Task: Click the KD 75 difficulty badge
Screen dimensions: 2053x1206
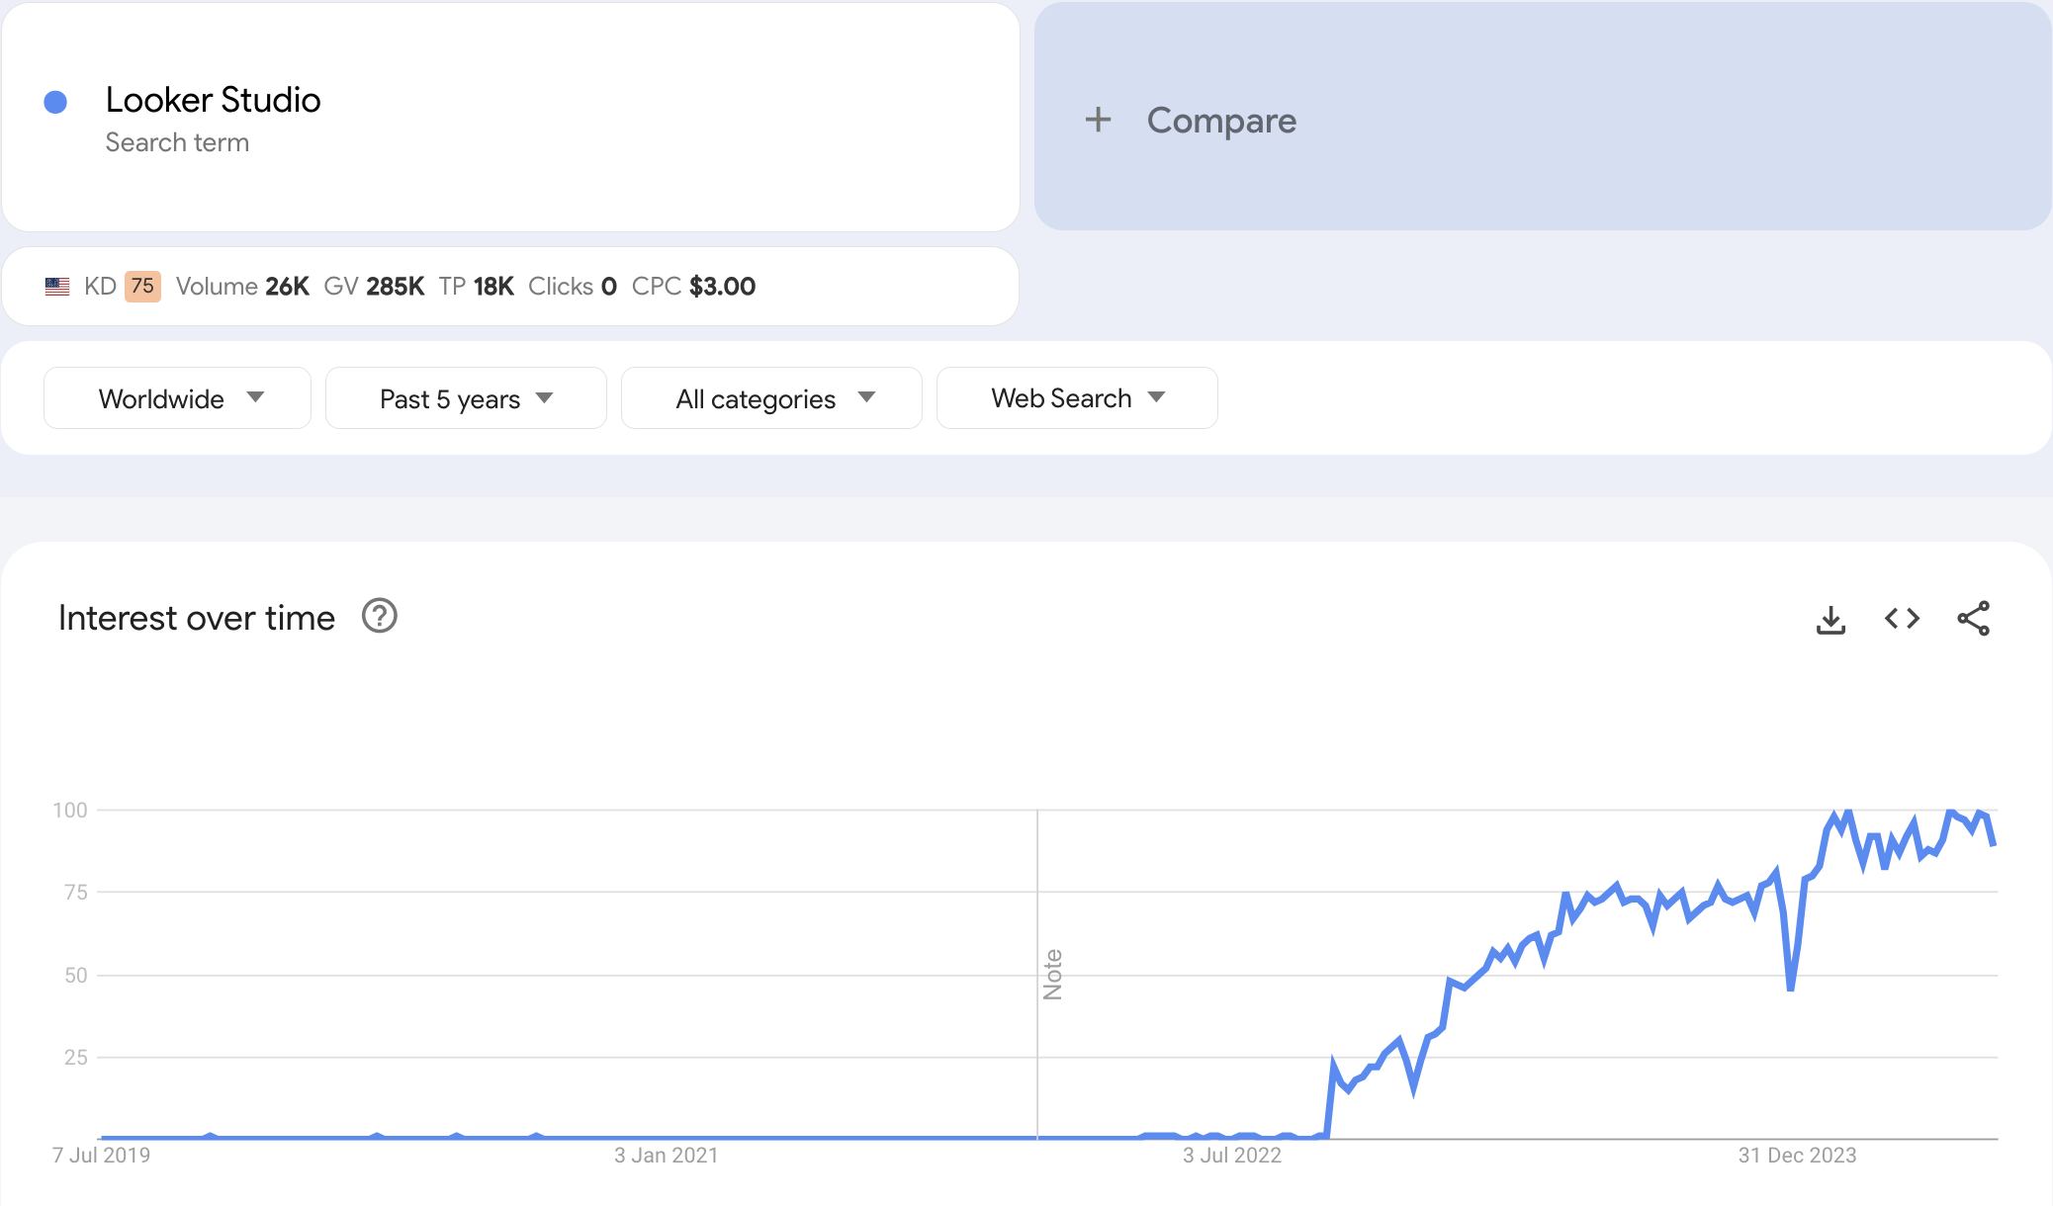Action: (142, 287)
